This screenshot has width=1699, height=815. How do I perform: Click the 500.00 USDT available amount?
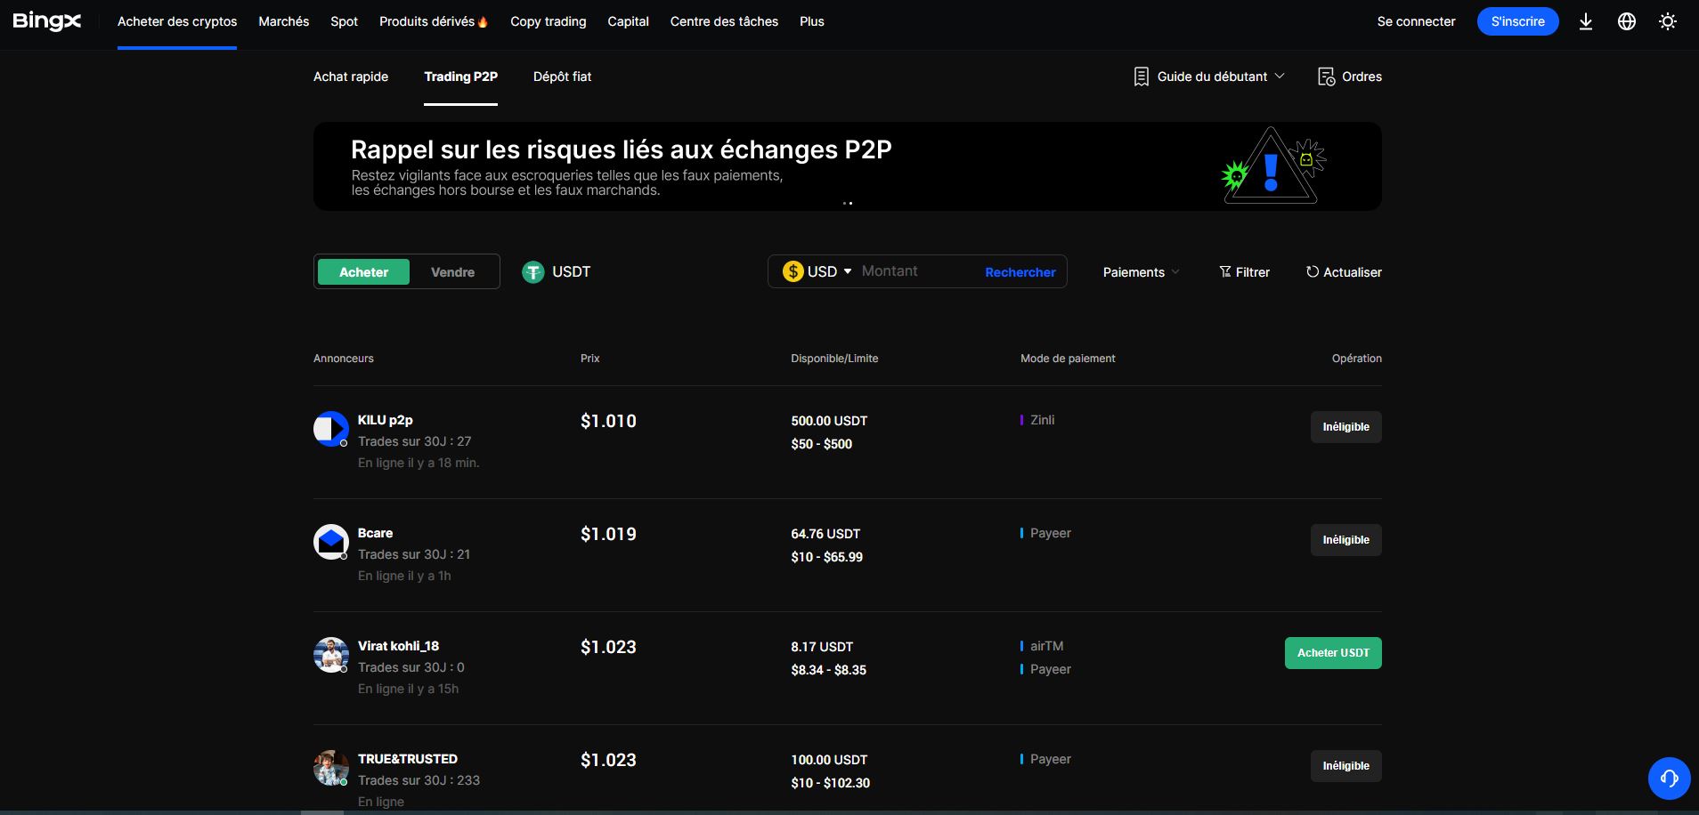829,421
